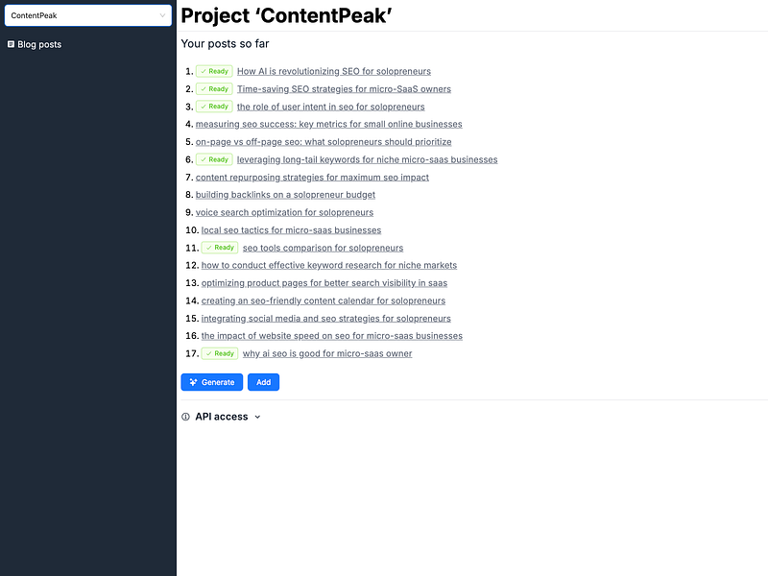Screen dimensions: 768x576
Task: Click the check icon in the first post's Ready badge
Action: [204, 70]
